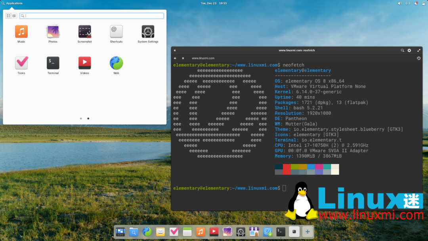Open the network indicator menu
This screenshot has height=241, width=428.
pyautogui.click(x=408, y=3)
